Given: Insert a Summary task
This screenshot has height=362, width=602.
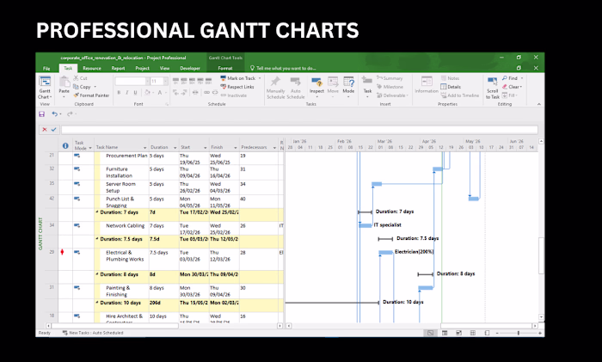Looking at the screenshot, I should click(x=390, y=78).
